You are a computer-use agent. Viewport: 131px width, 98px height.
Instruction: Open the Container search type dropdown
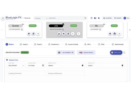[41, 18]
